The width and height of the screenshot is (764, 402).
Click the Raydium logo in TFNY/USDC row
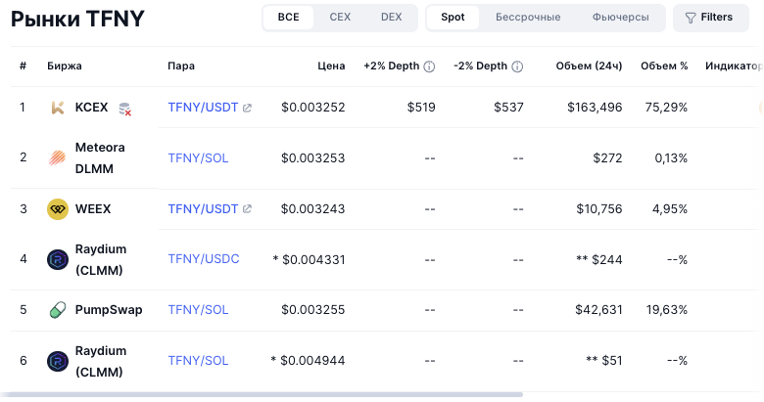58,259
